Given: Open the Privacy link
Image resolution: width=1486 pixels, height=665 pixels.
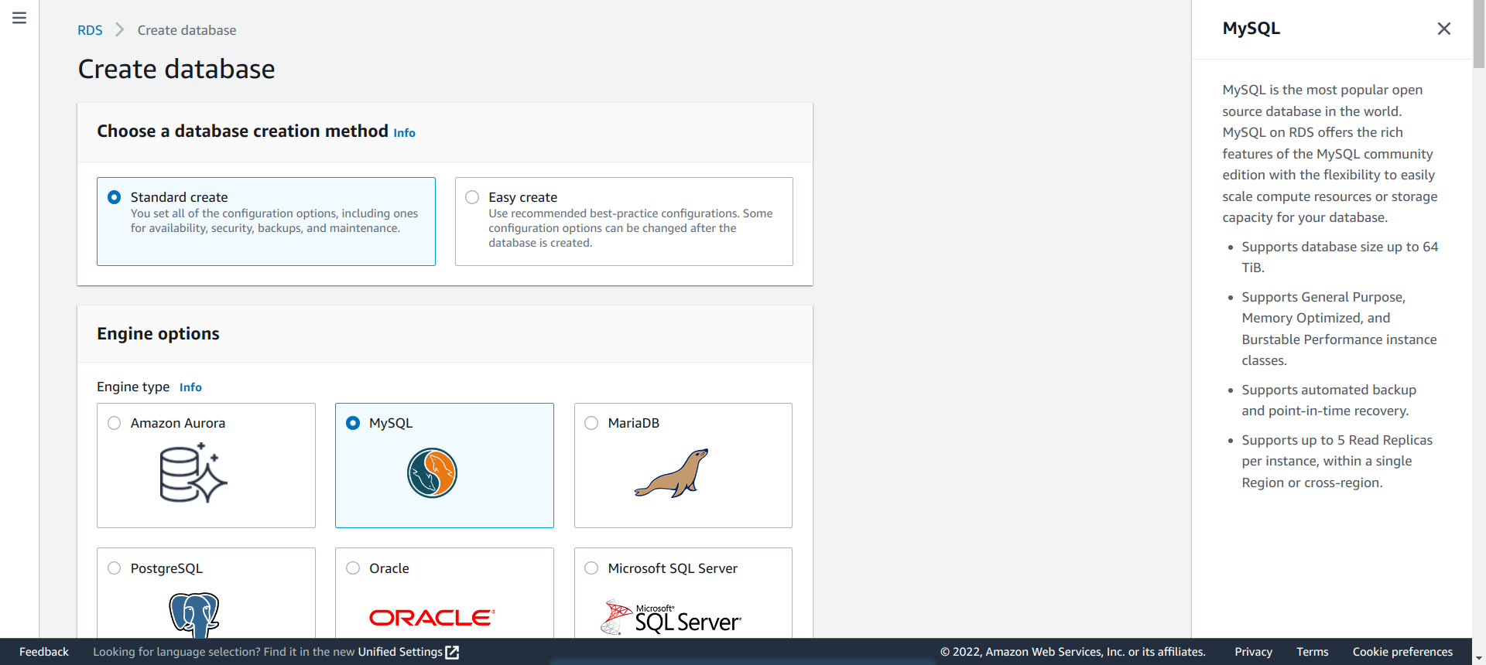Looking at the screenshot, I should (1253, 652).
